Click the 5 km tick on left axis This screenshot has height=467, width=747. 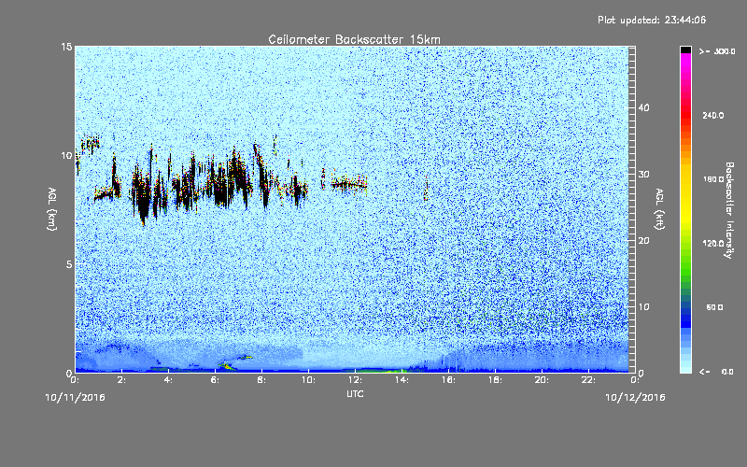pyautogui.click(x=69, y=264)
